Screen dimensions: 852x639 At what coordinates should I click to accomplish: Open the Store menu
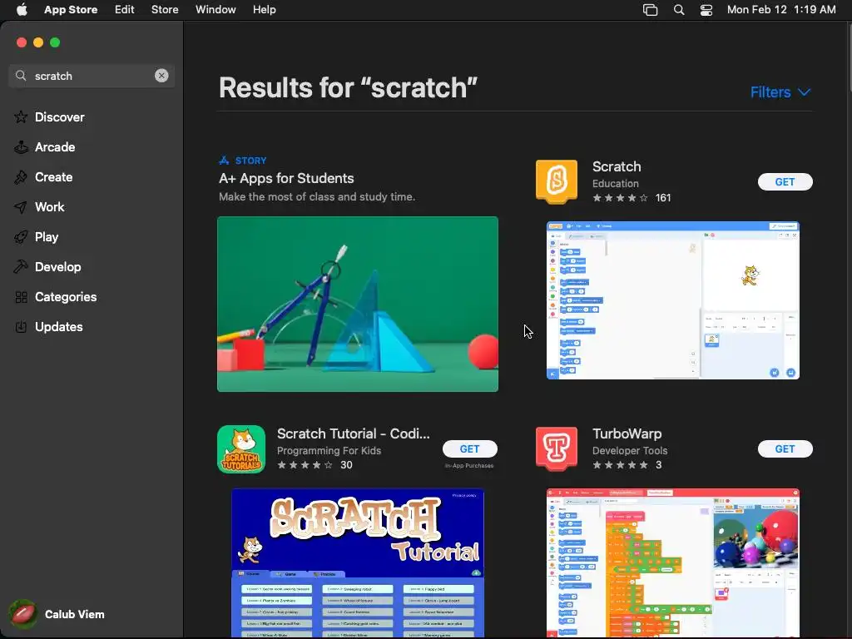165,10
